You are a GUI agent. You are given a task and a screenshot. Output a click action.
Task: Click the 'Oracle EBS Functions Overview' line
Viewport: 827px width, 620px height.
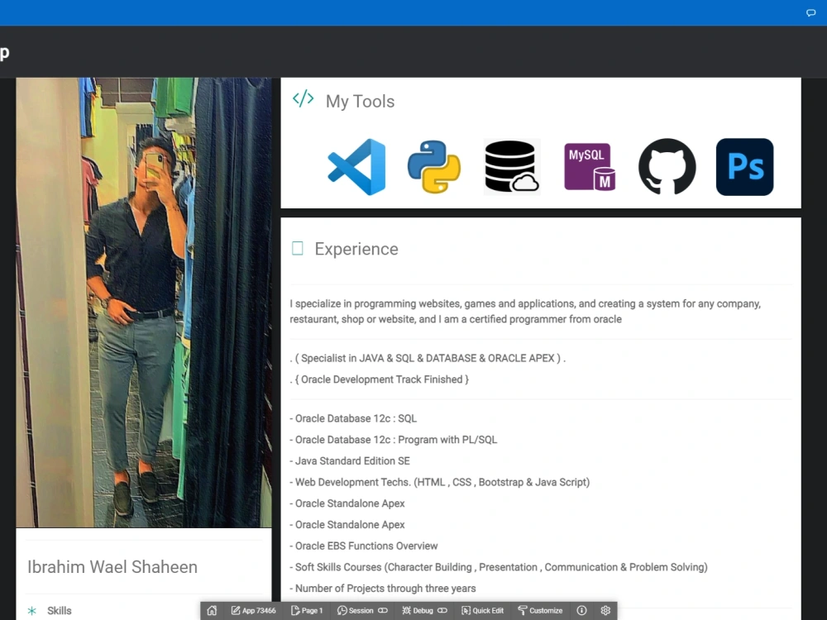click(x=363, y=546)
